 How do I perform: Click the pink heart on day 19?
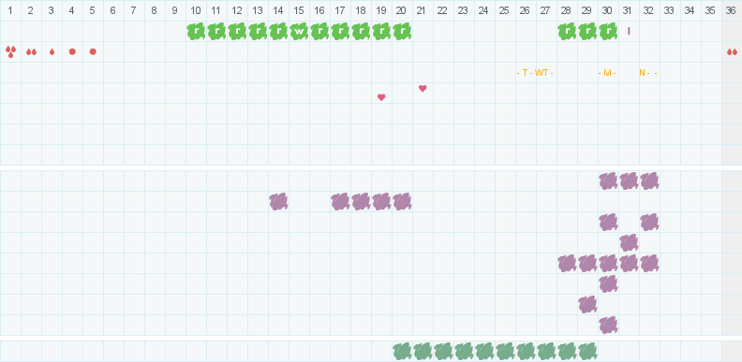[x=381, y=97]
